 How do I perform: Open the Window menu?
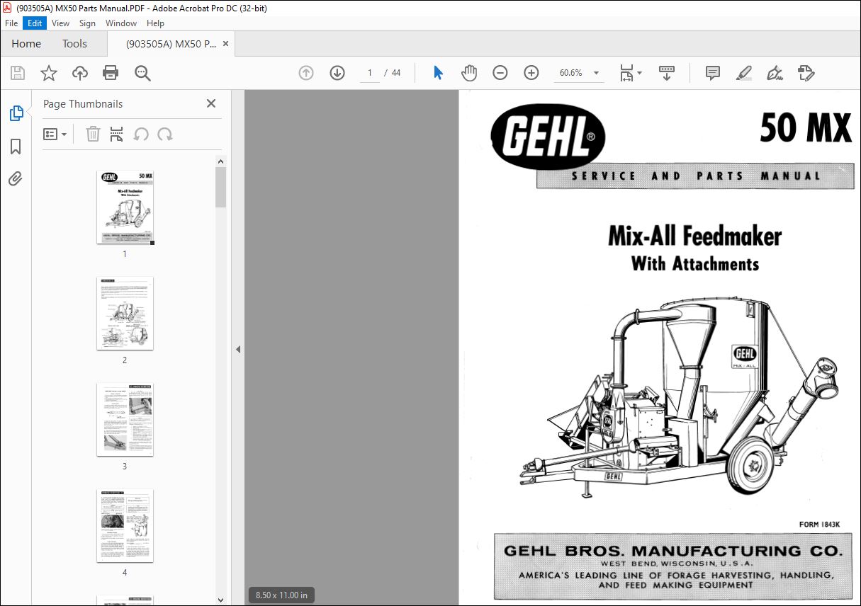coord(121,23)
